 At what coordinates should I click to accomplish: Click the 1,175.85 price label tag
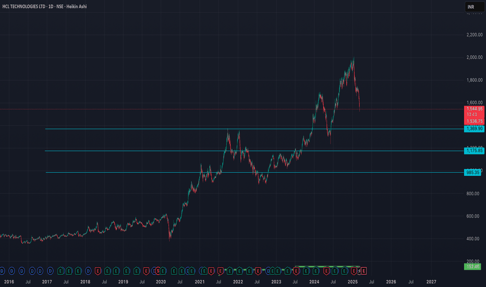click(x=474, y=150)
